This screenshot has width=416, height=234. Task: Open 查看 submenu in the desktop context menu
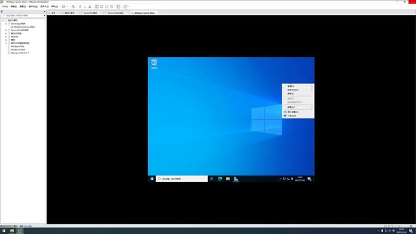tap(298, 86)
